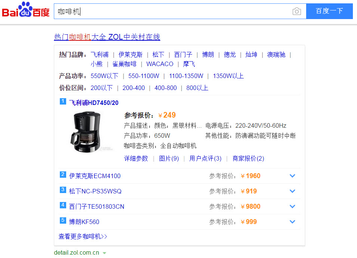The width and height of the screenshot is (357, 258).
Task: Filter price range 200-400
Action: [134, 88]
